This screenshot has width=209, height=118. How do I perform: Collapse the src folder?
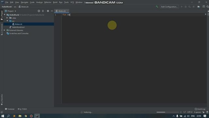tap(7, 21)
